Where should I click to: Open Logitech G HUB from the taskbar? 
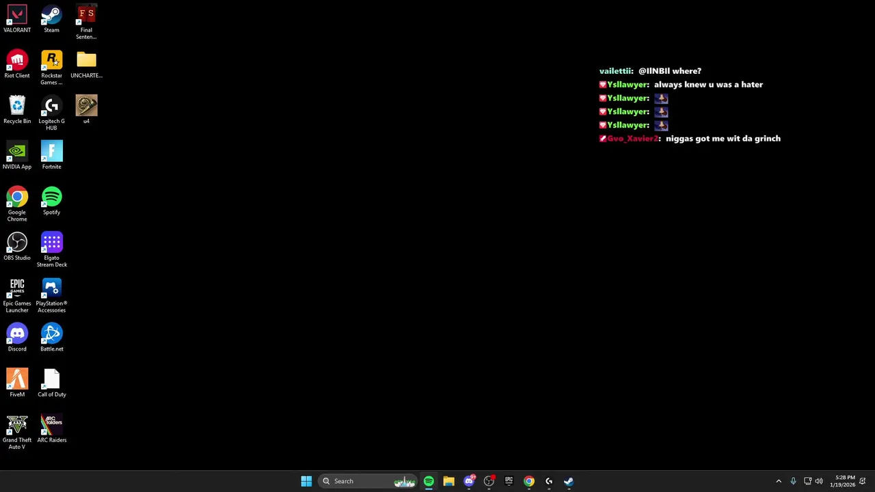pyautogui.click(x=549, y=481)
